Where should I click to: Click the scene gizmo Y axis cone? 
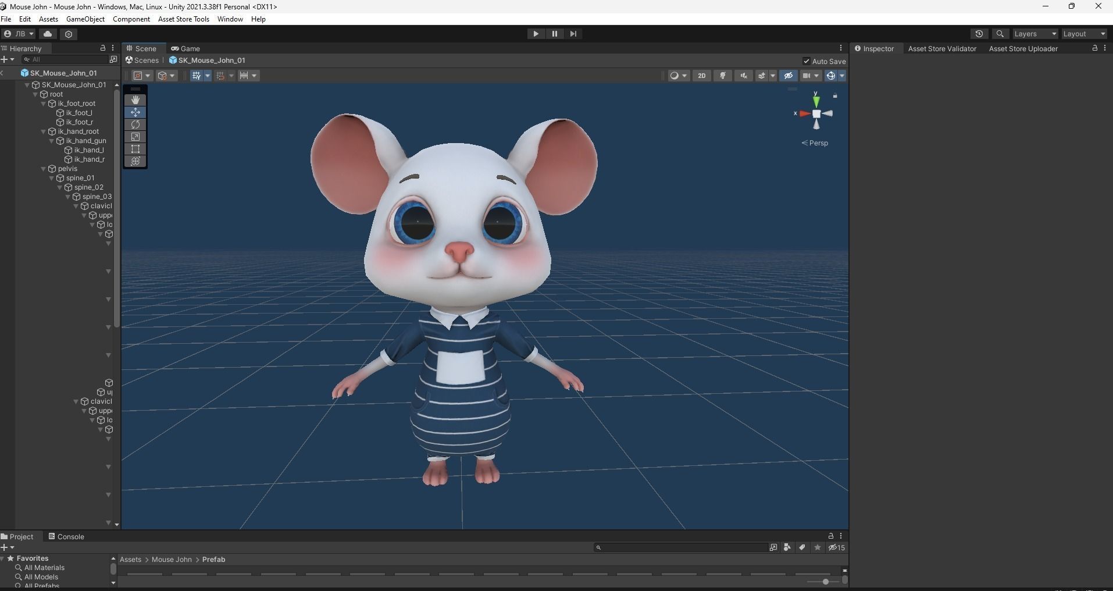816,101
